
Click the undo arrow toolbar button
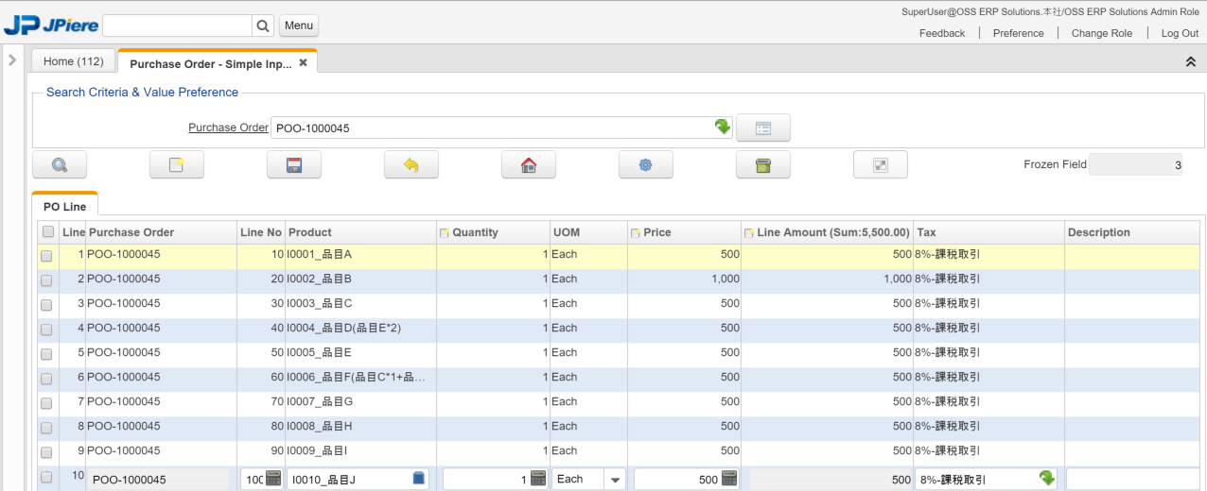pyautogui.click(x=411, y=165)
